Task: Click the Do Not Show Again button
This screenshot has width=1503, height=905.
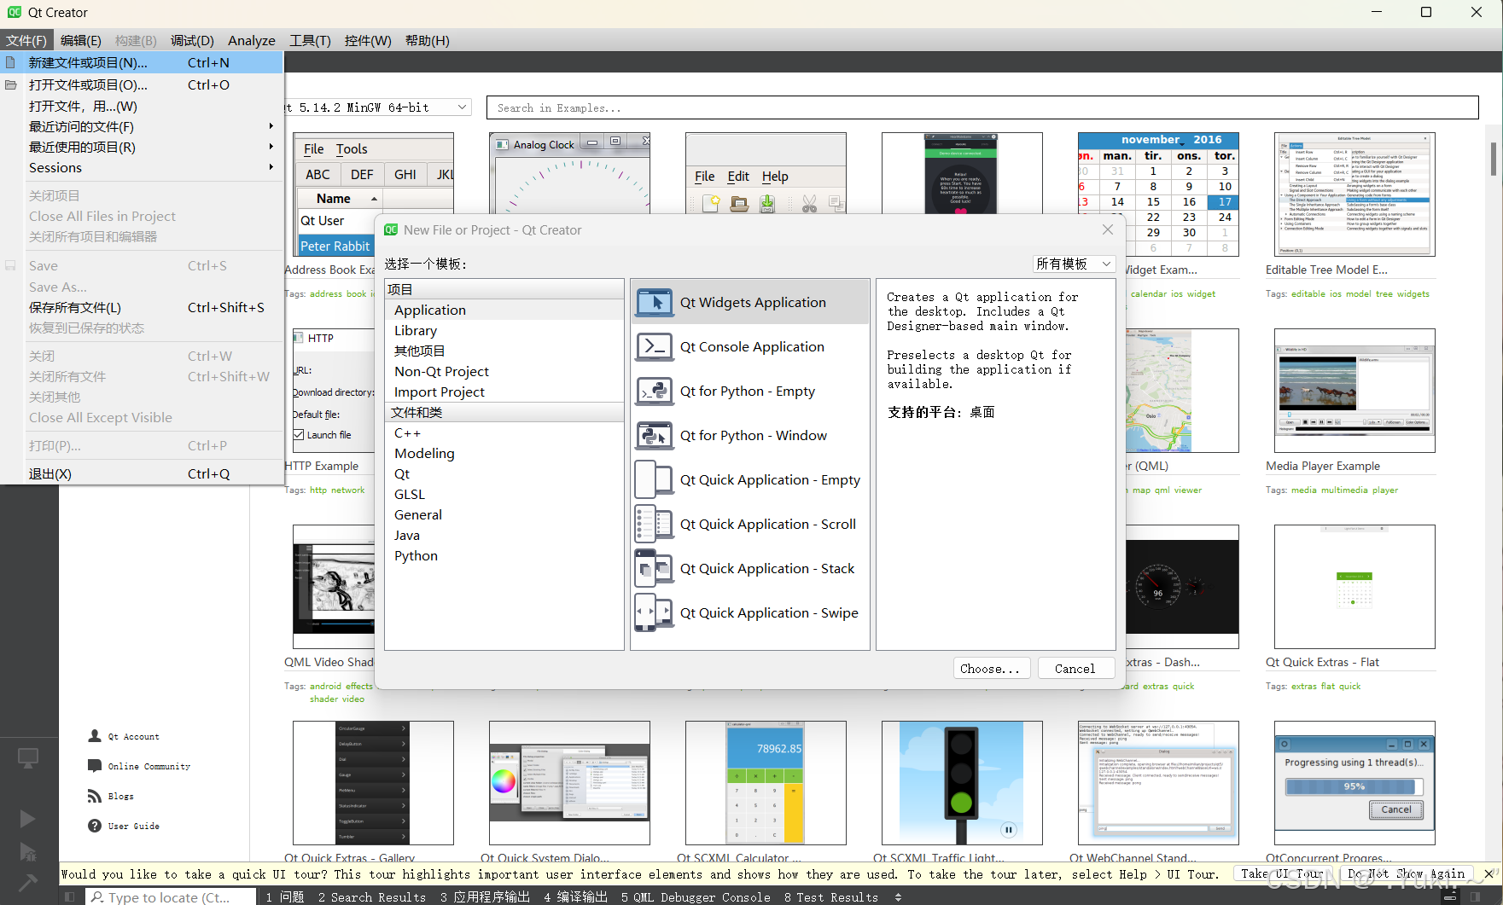Action: click(1406, 873)
